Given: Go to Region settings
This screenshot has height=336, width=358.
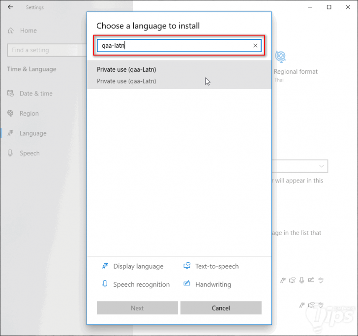Looking at the screenshot, I should [x=29, y=113].
